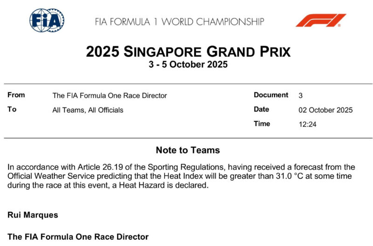Click the Date label
Image resolution: width=373 pixels, height=246 pixels.
tap(262, 110)
